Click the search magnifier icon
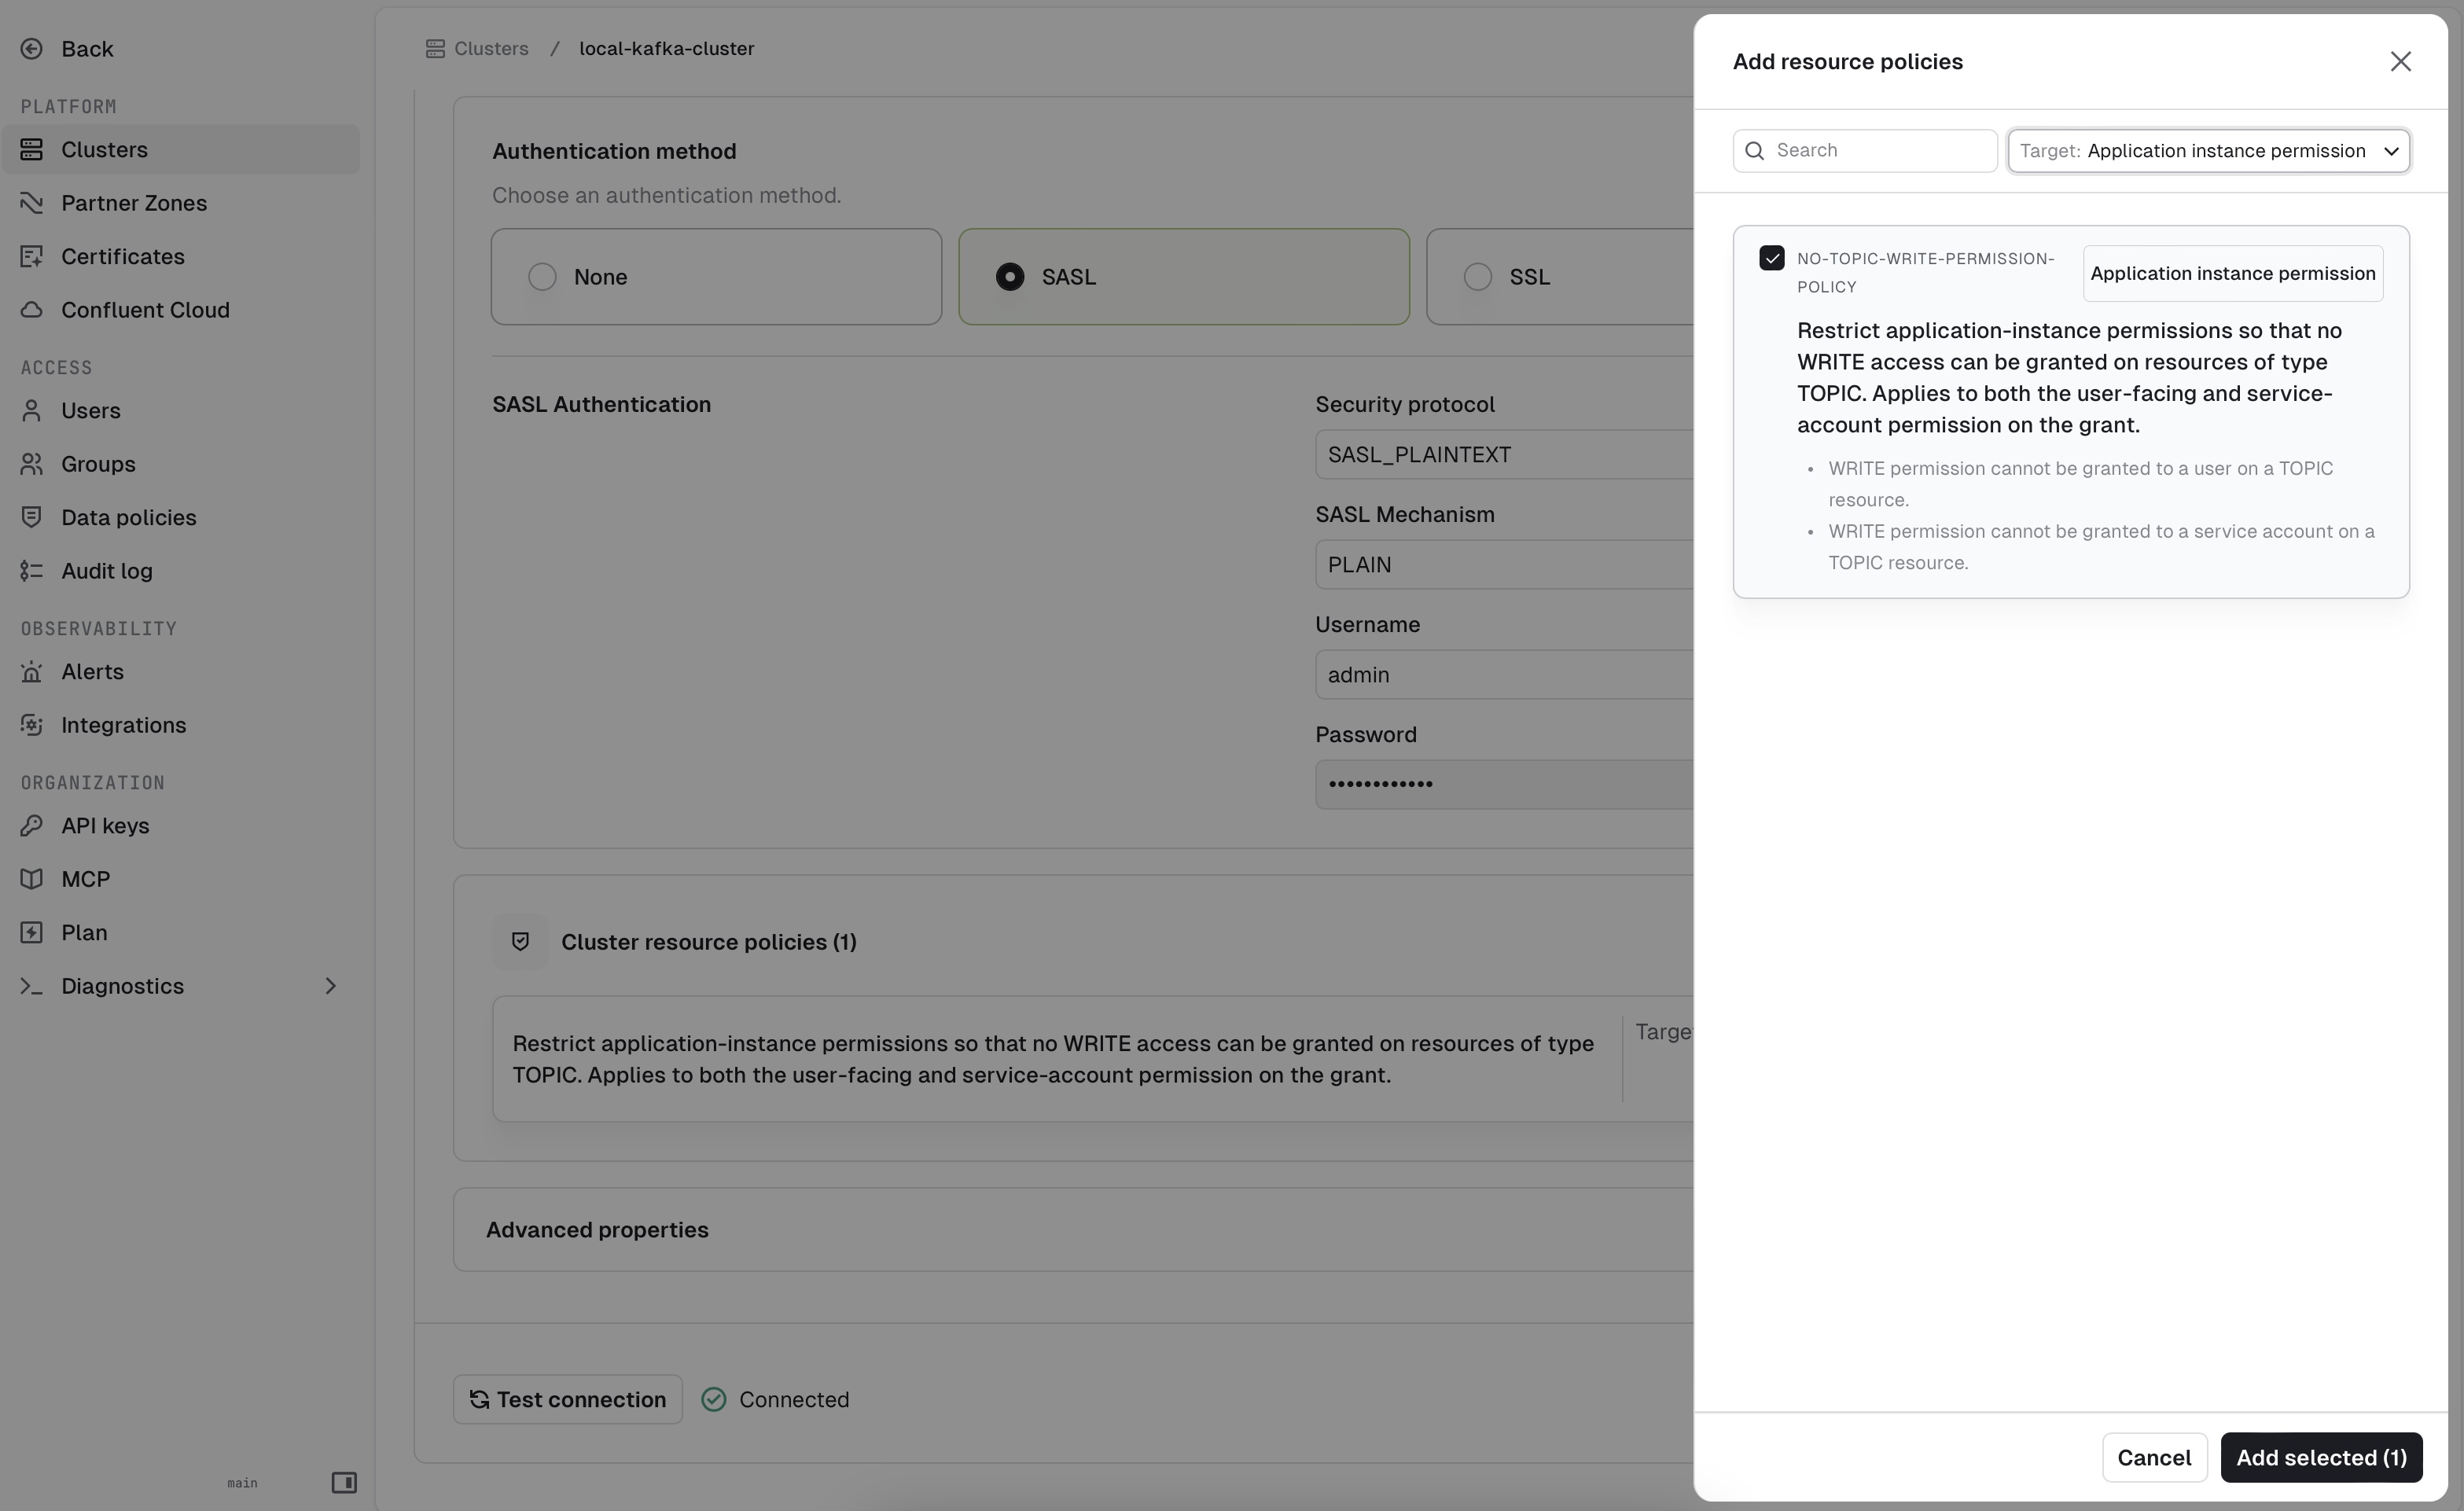This screenshot has width=2464, height=1511. click(1755, 151)
